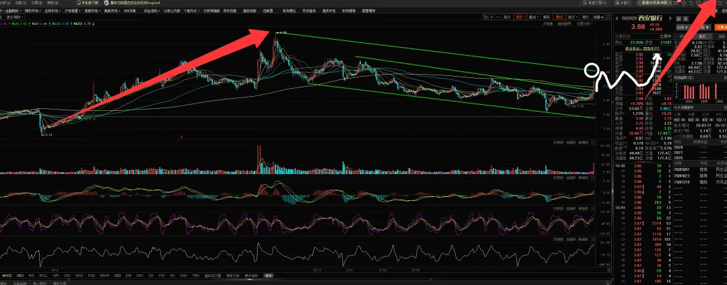Open the 手机版下载 download button
Screen dimensions: 727x285
pos(89,3)
